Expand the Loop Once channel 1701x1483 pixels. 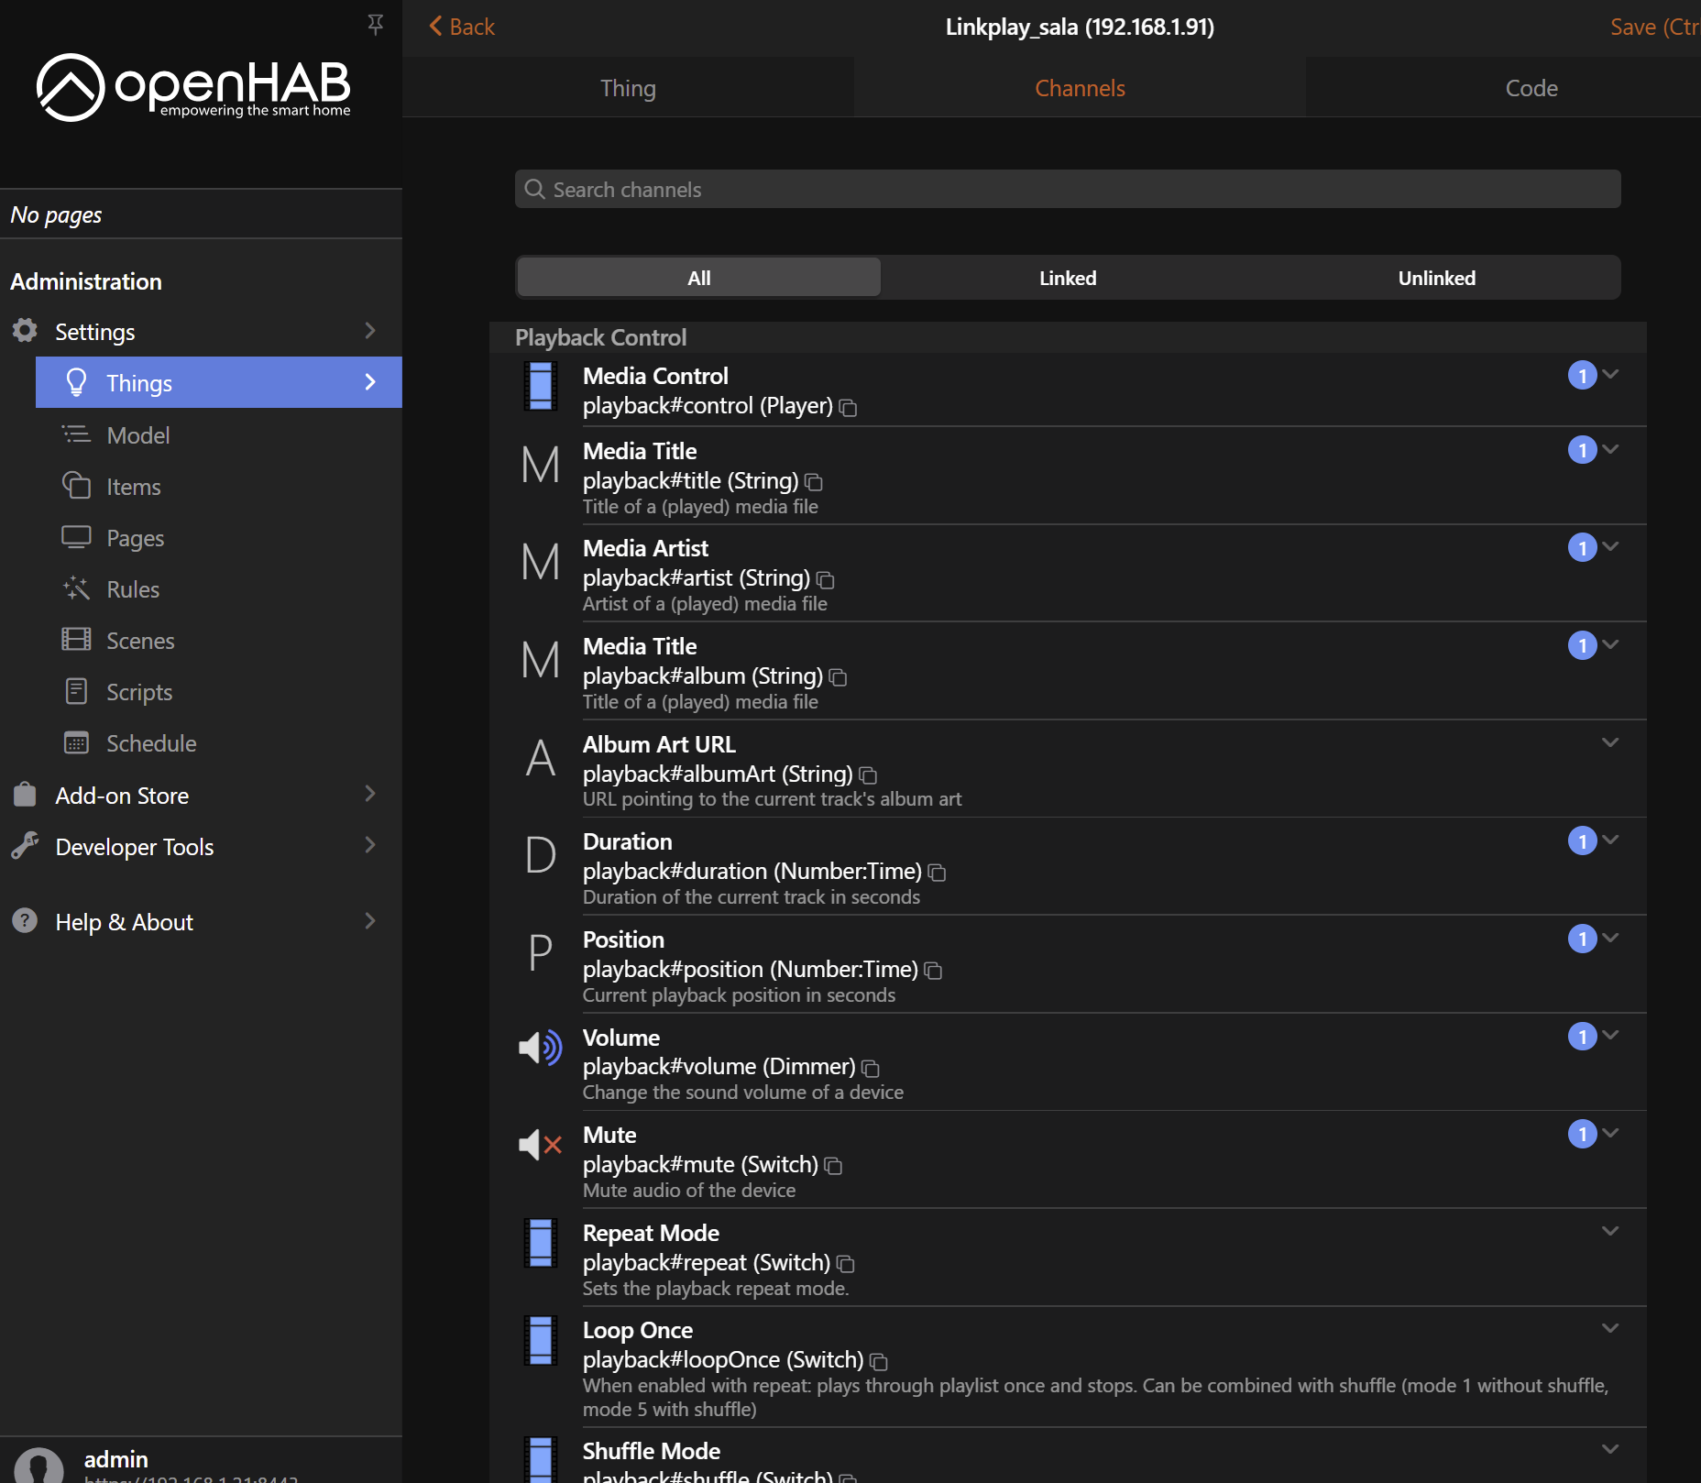(1610, 1328)
